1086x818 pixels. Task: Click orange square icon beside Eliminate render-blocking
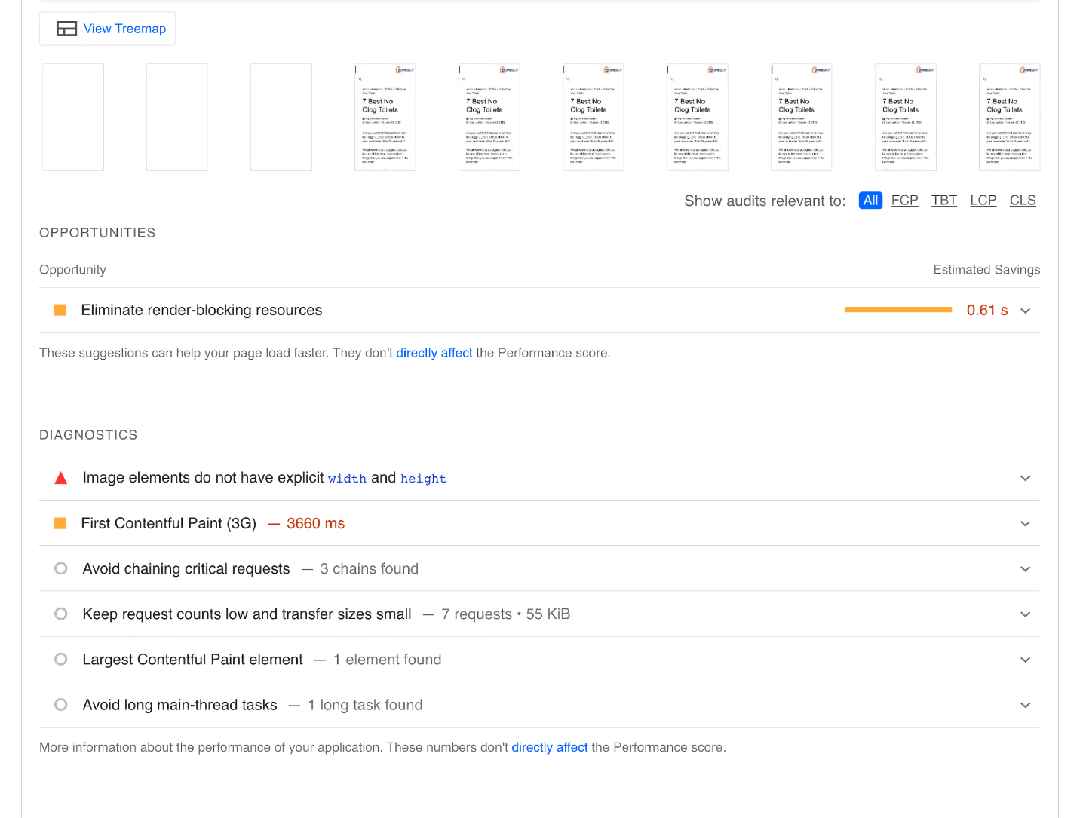tap(60, 310)
